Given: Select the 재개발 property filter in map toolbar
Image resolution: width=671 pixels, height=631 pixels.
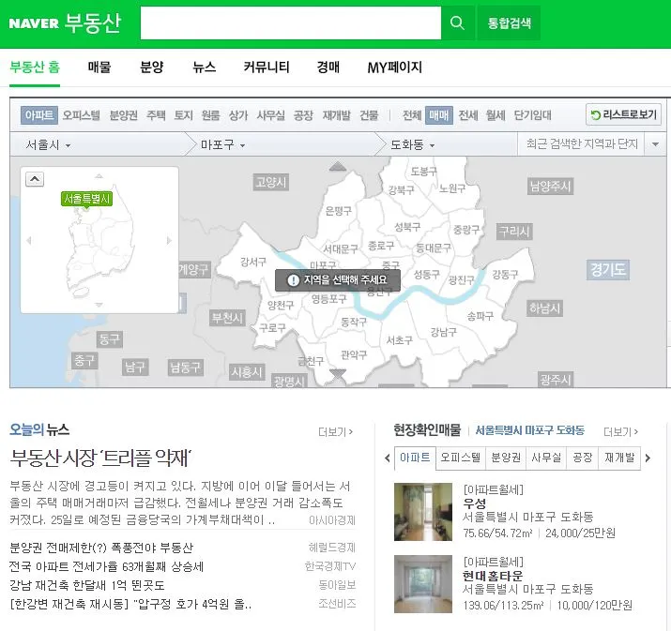Looking at the screenshot, I should [x=337, y=115].
